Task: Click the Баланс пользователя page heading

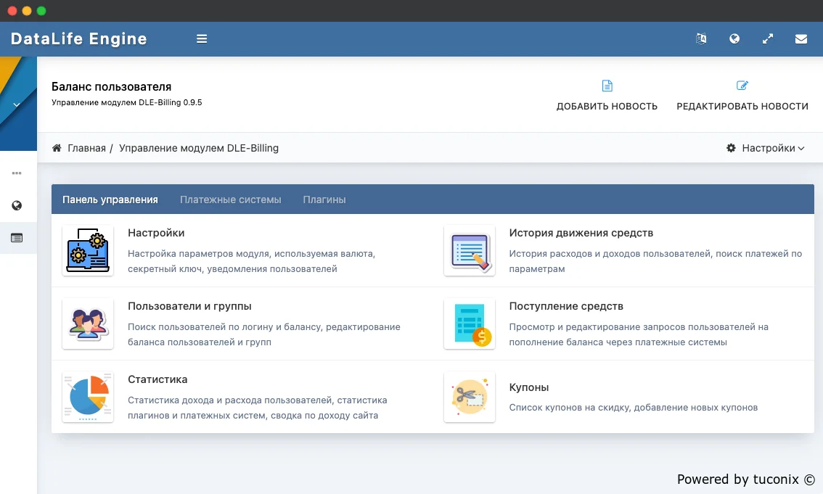Action: pos(111,86)
